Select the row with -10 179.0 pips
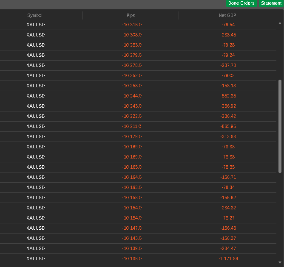 coord(138,136)
